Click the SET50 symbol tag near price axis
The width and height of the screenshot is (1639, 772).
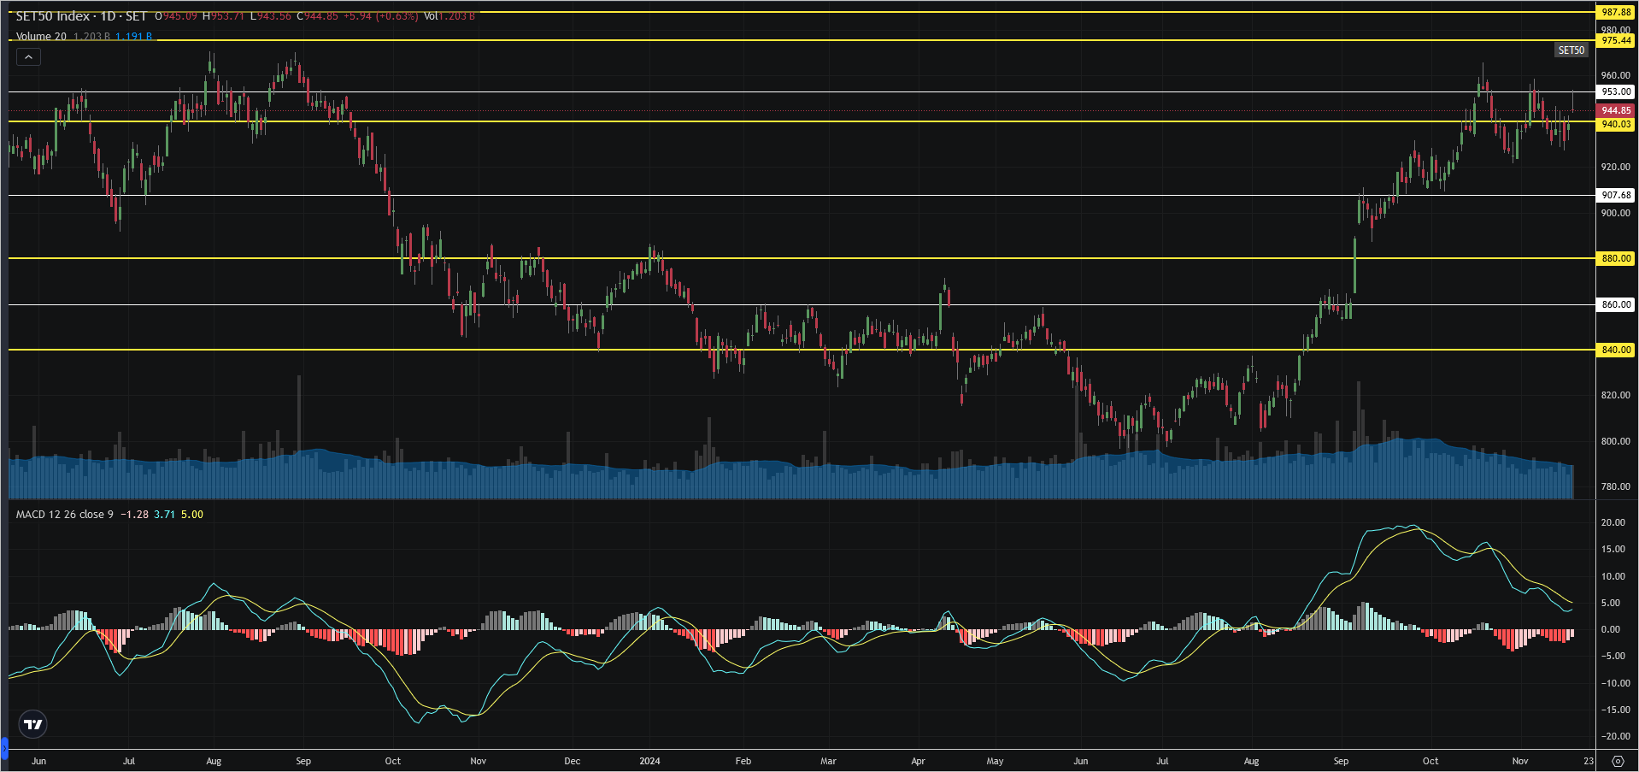pyautogui.click(x=1571, y=50)
